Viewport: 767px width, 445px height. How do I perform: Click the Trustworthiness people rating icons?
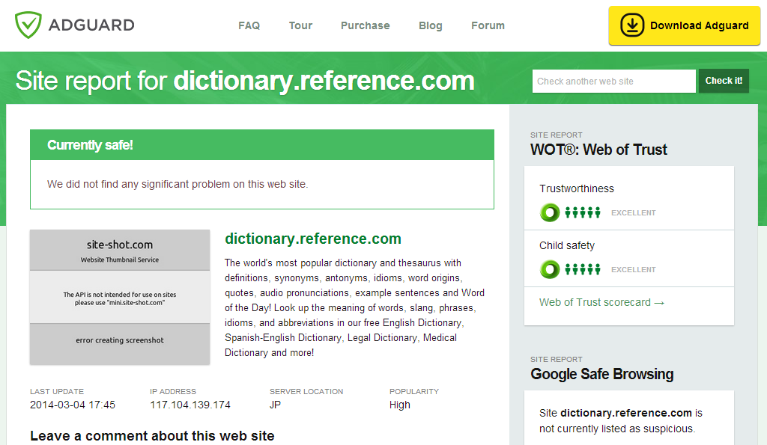[x=583, y=212]
